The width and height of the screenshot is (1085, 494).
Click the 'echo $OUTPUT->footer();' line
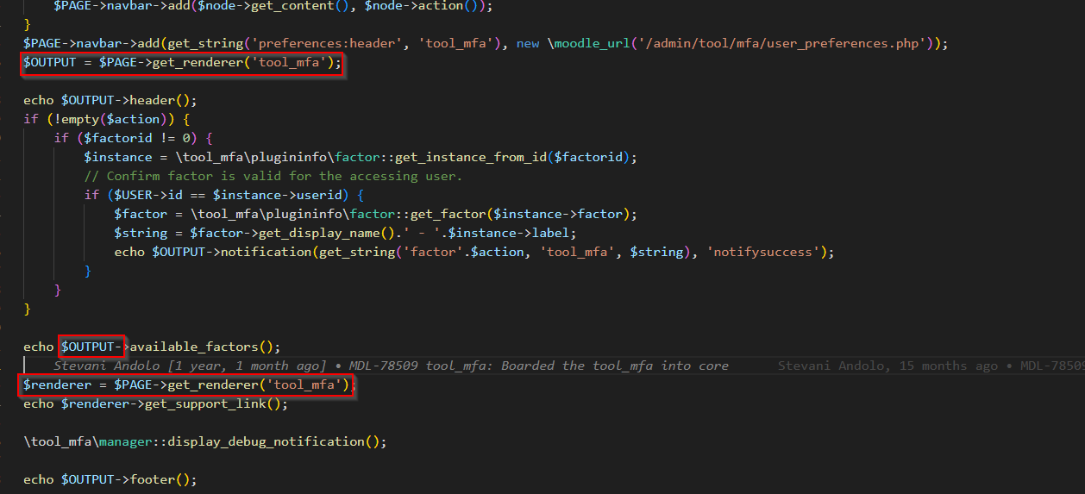tap(110, 479)
